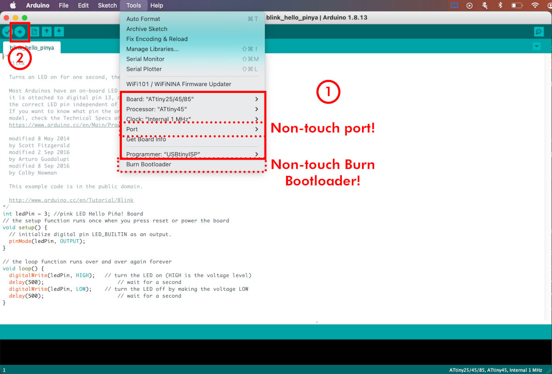The width and height of the screenshot is (552, 374).
Task: Click the line number 1 in status bar
Action: point(4,370)
